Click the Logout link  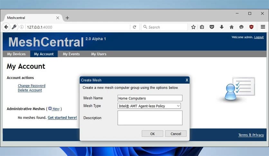[x=259, y=37]
